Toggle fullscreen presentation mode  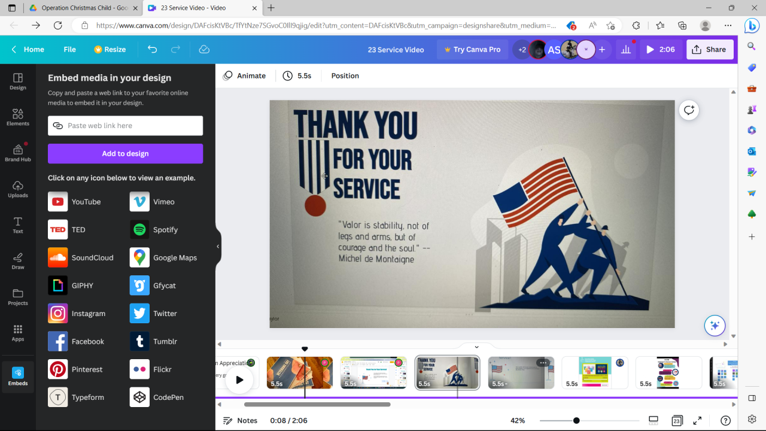698,421
